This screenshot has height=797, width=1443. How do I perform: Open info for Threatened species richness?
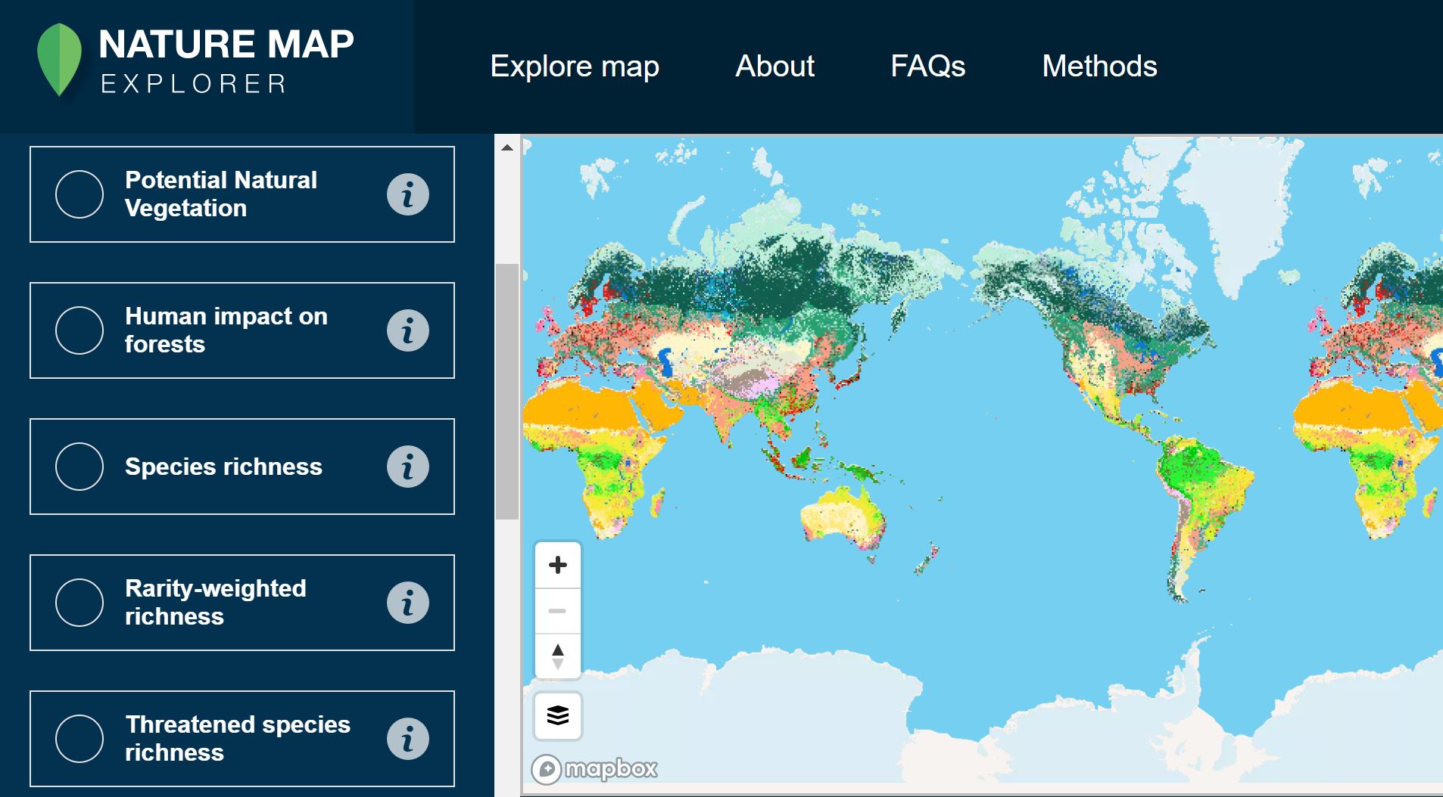[x=409, y=738]
